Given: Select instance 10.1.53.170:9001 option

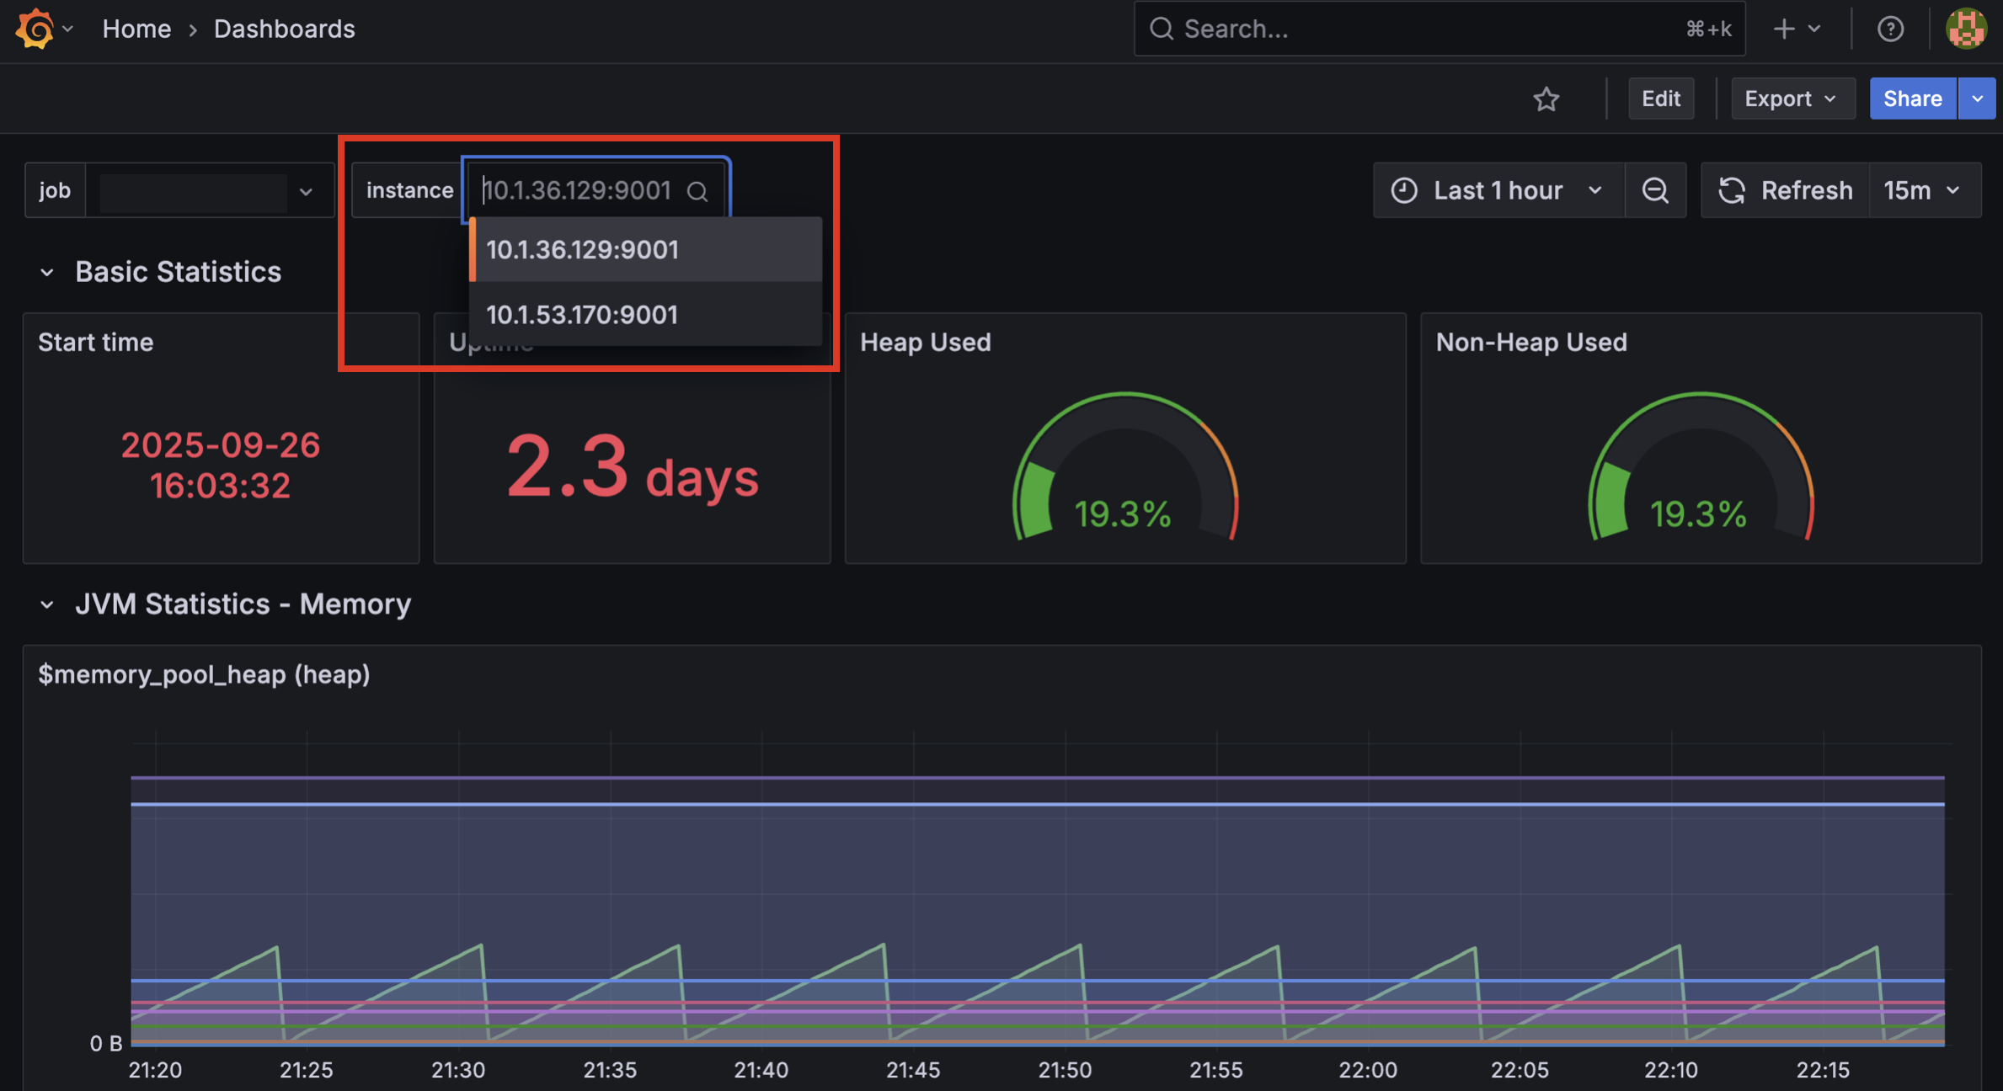Looking at the screenshot, I should pos(582,315).
